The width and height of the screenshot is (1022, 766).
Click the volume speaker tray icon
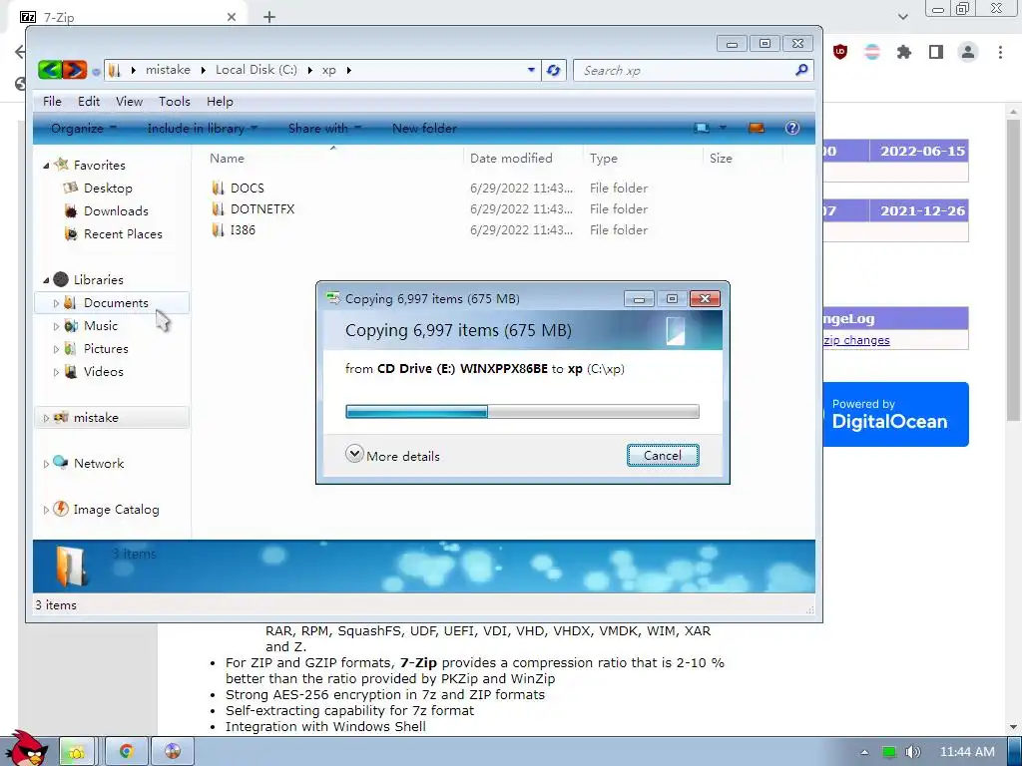point(912,752)
